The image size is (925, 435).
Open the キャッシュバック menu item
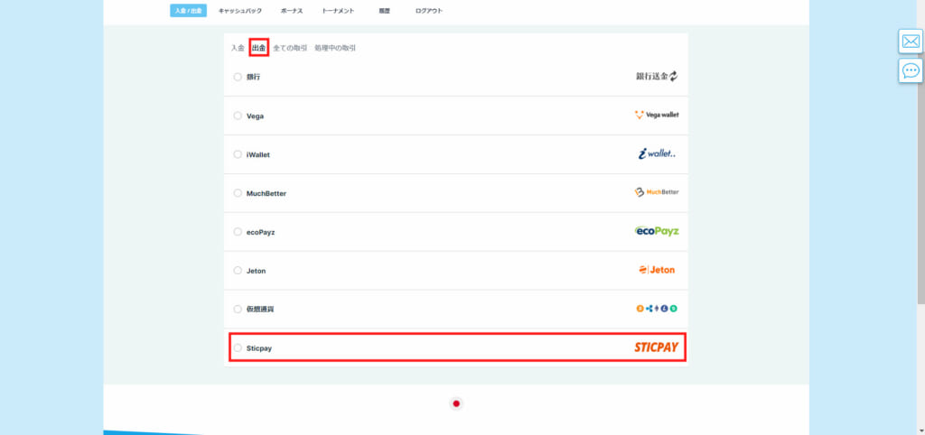tap(240, 11)
